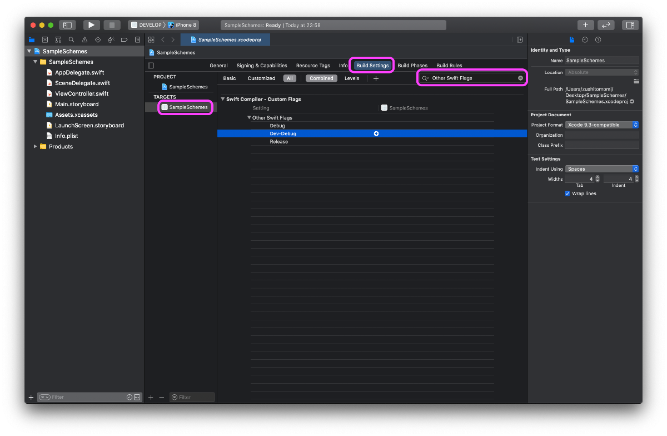Collapse SampleSchemes folder group

coord(36,62)
